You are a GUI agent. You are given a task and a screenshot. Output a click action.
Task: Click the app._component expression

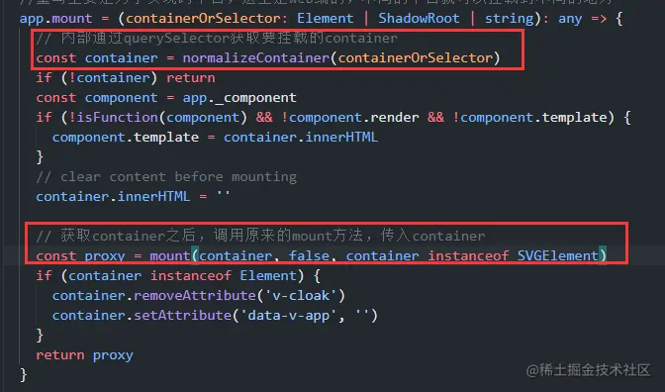pyautogui.click(x=239, y=98)
